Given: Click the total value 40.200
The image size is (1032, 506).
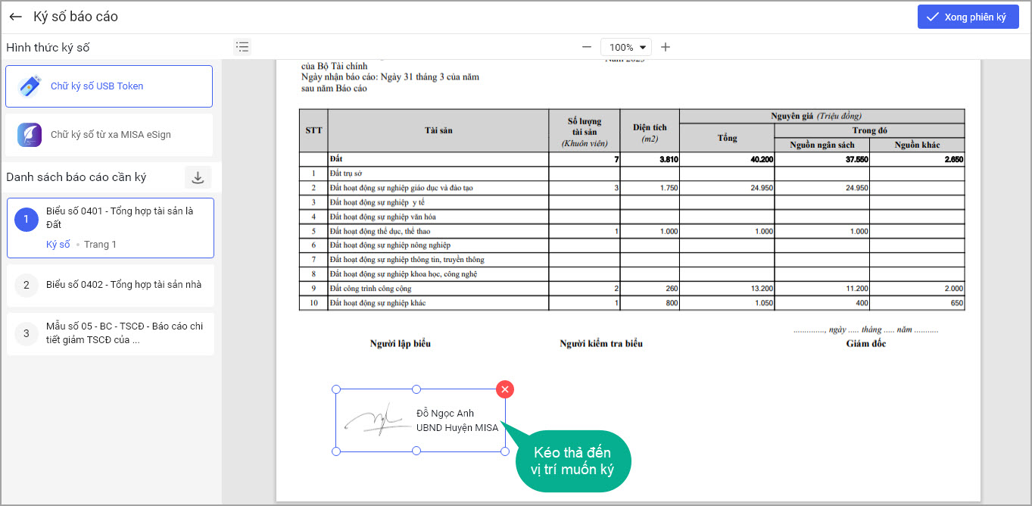Looking at the screenshot, I should tap(761, 159).
